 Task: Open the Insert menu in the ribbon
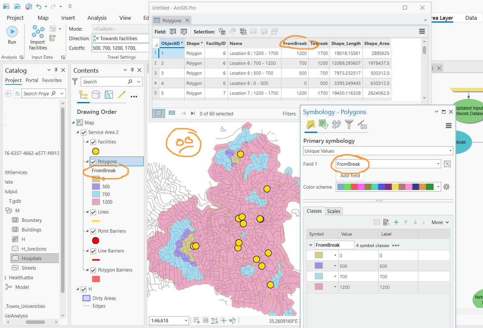(x=68, y=18)
